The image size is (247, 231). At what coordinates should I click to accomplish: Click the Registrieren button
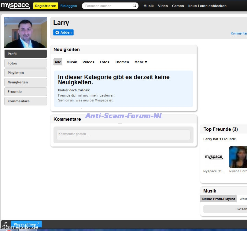46,6
